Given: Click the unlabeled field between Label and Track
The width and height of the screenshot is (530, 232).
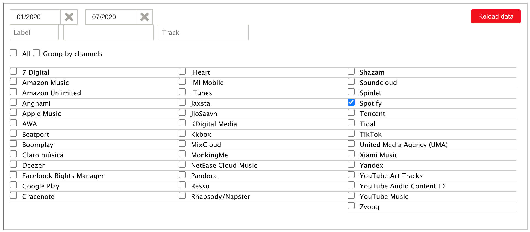Looking at the screenshot, I should 108,32.
